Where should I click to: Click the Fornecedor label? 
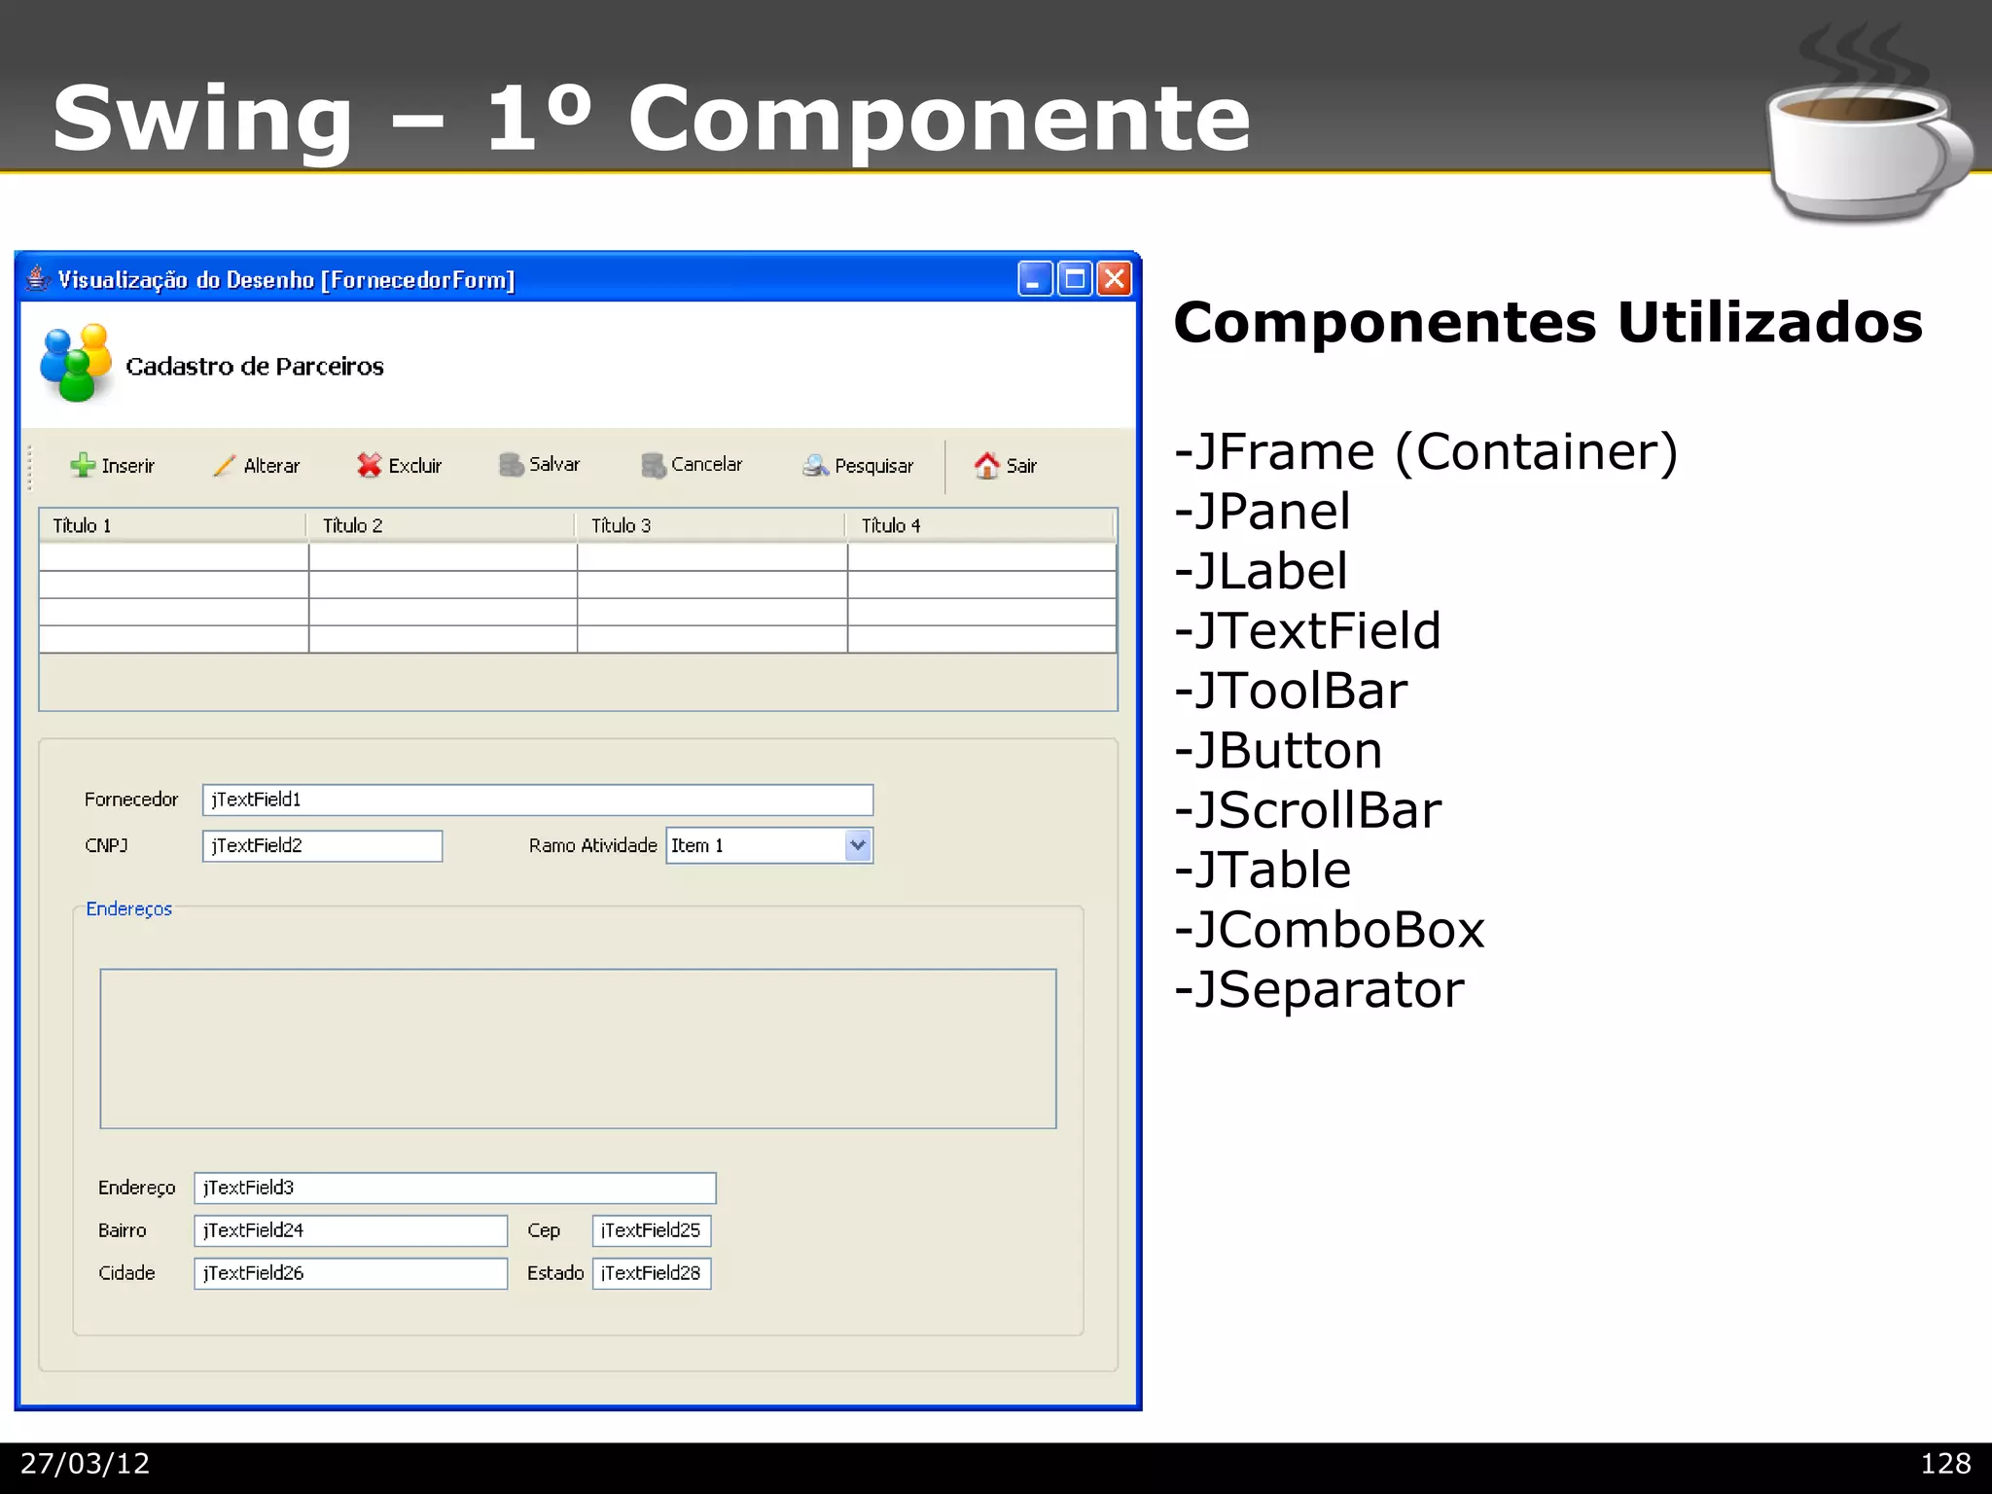[x=131, y=800]
